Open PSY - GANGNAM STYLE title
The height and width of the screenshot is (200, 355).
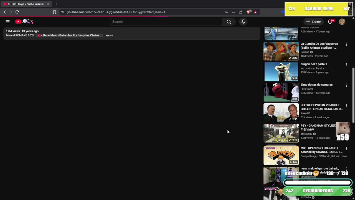point(318,127)
